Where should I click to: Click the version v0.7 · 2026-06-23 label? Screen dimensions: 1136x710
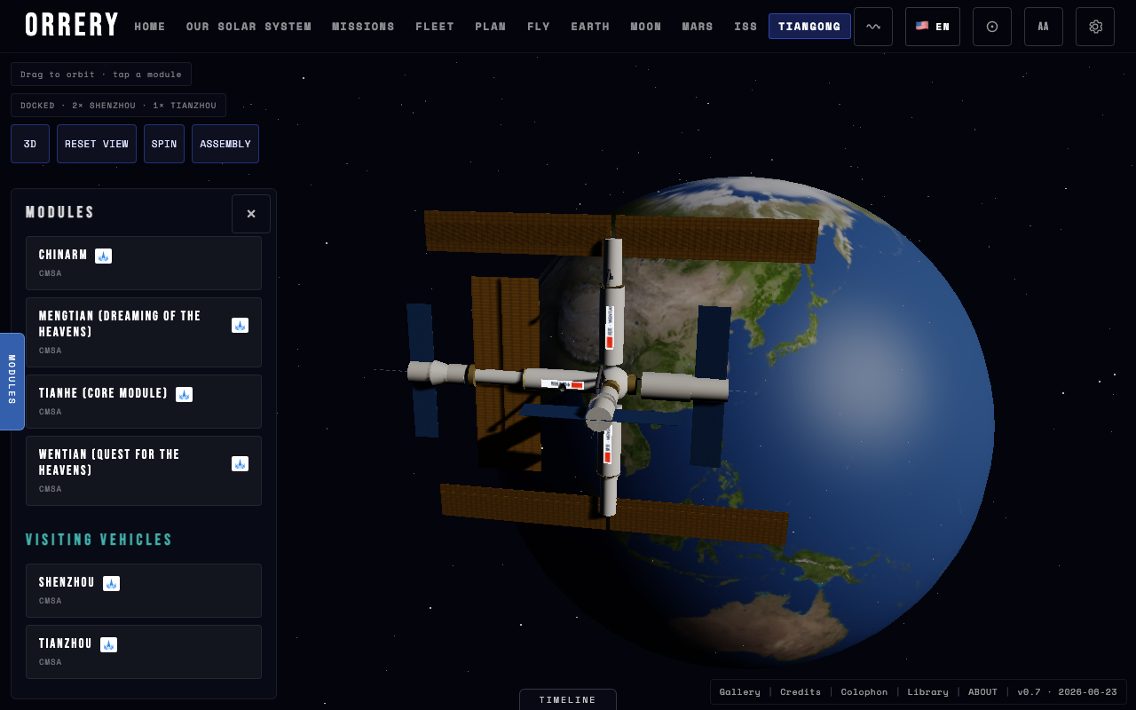tap(1067, 692)
